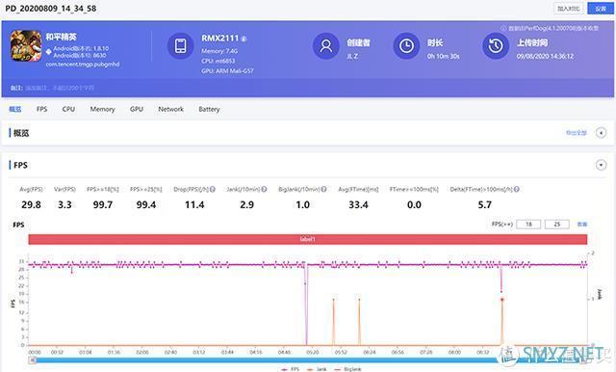
Task: Click the upload timestamp 09/08/2020 14:36:12
Action: (x=545, y=56)
